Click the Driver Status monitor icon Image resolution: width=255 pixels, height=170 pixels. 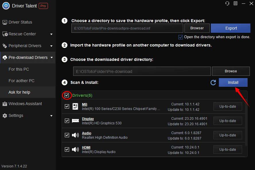tap(5, 22)
